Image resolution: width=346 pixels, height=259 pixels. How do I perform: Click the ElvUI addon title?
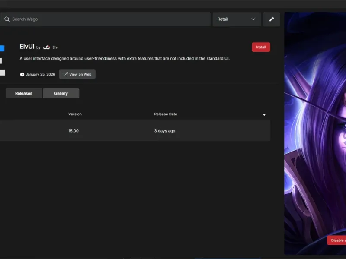coord(27,47)
